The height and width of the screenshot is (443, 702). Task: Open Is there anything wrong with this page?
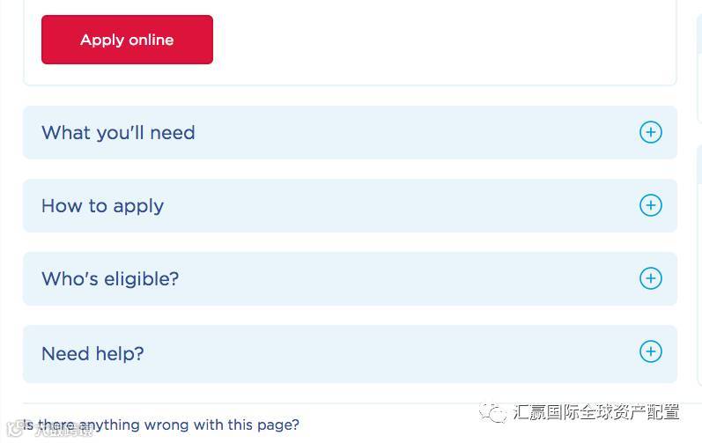pyautogui.click(x=161, y=425)
